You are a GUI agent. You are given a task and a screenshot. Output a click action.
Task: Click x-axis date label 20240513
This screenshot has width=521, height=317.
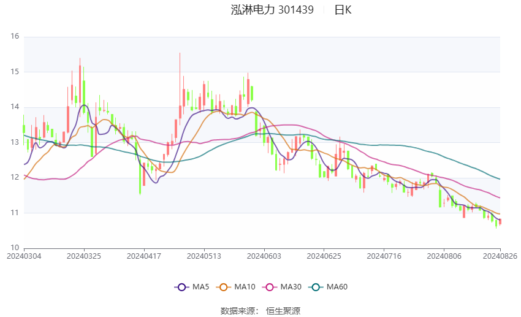point(204,256)
